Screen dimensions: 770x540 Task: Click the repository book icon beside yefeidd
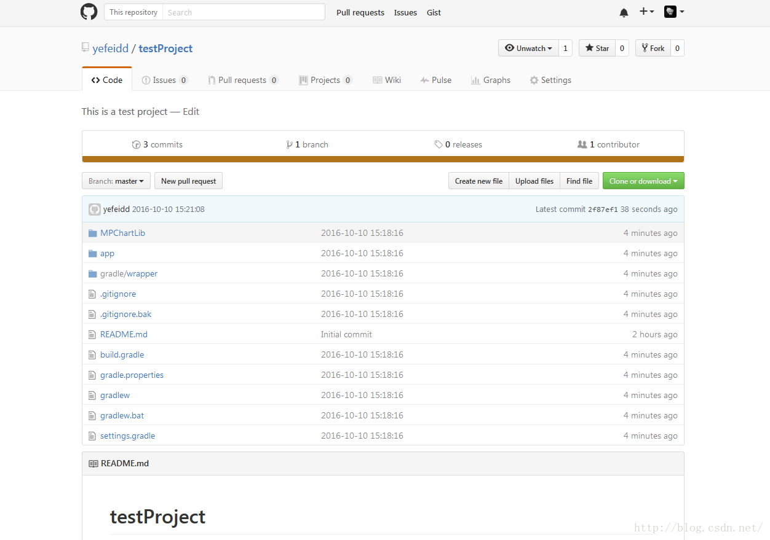tap(85, 48)
